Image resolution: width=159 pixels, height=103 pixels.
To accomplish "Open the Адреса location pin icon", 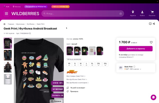I will [133, 12].
